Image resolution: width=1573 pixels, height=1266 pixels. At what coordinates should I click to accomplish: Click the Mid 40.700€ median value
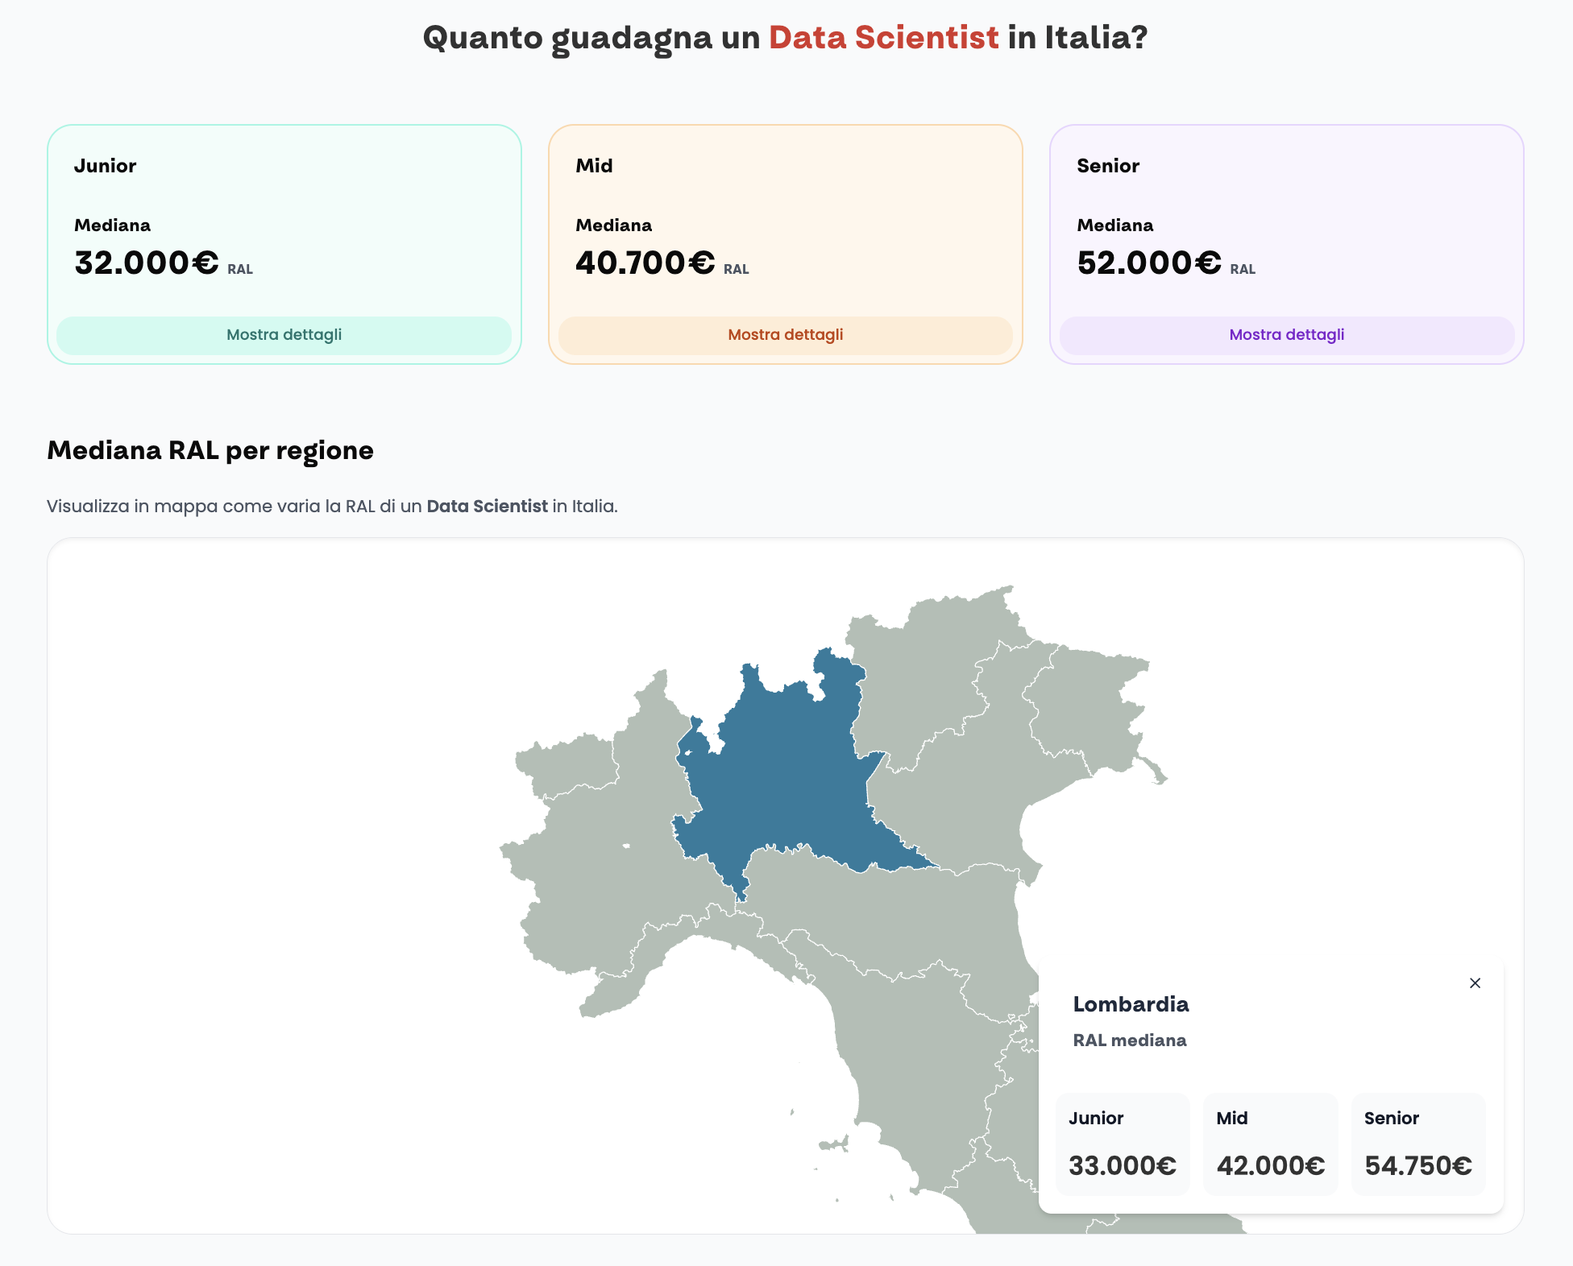tap(645, 263)
